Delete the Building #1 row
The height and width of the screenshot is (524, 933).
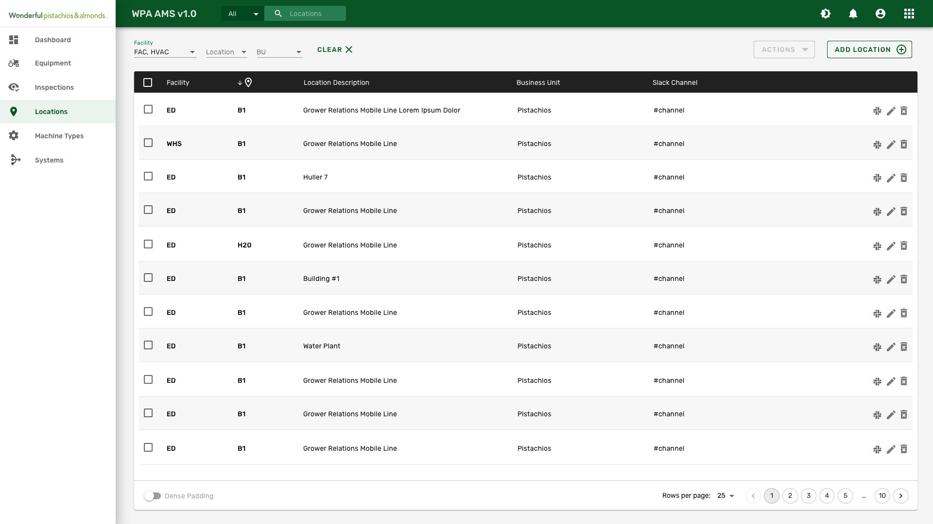point(904,279)
